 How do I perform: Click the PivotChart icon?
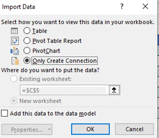(15, 51)
